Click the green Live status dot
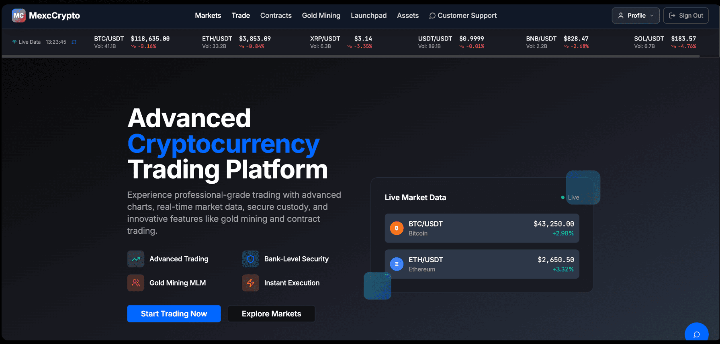720x344 pixels. pyautogui.click(x=562, y=197)
